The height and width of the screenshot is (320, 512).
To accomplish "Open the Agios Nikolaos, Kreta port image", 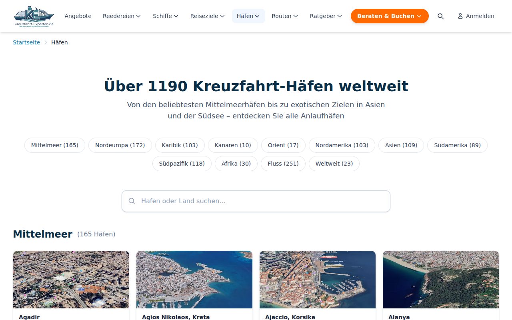I will click(x=194, y=280).
